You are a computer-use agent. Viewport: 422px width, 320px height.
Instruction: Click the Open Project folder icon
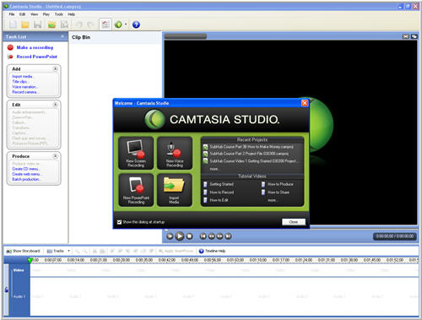point(25,24)
